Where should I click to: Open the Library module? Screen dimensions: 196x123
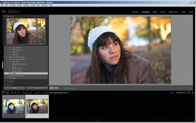pos(135,12)
